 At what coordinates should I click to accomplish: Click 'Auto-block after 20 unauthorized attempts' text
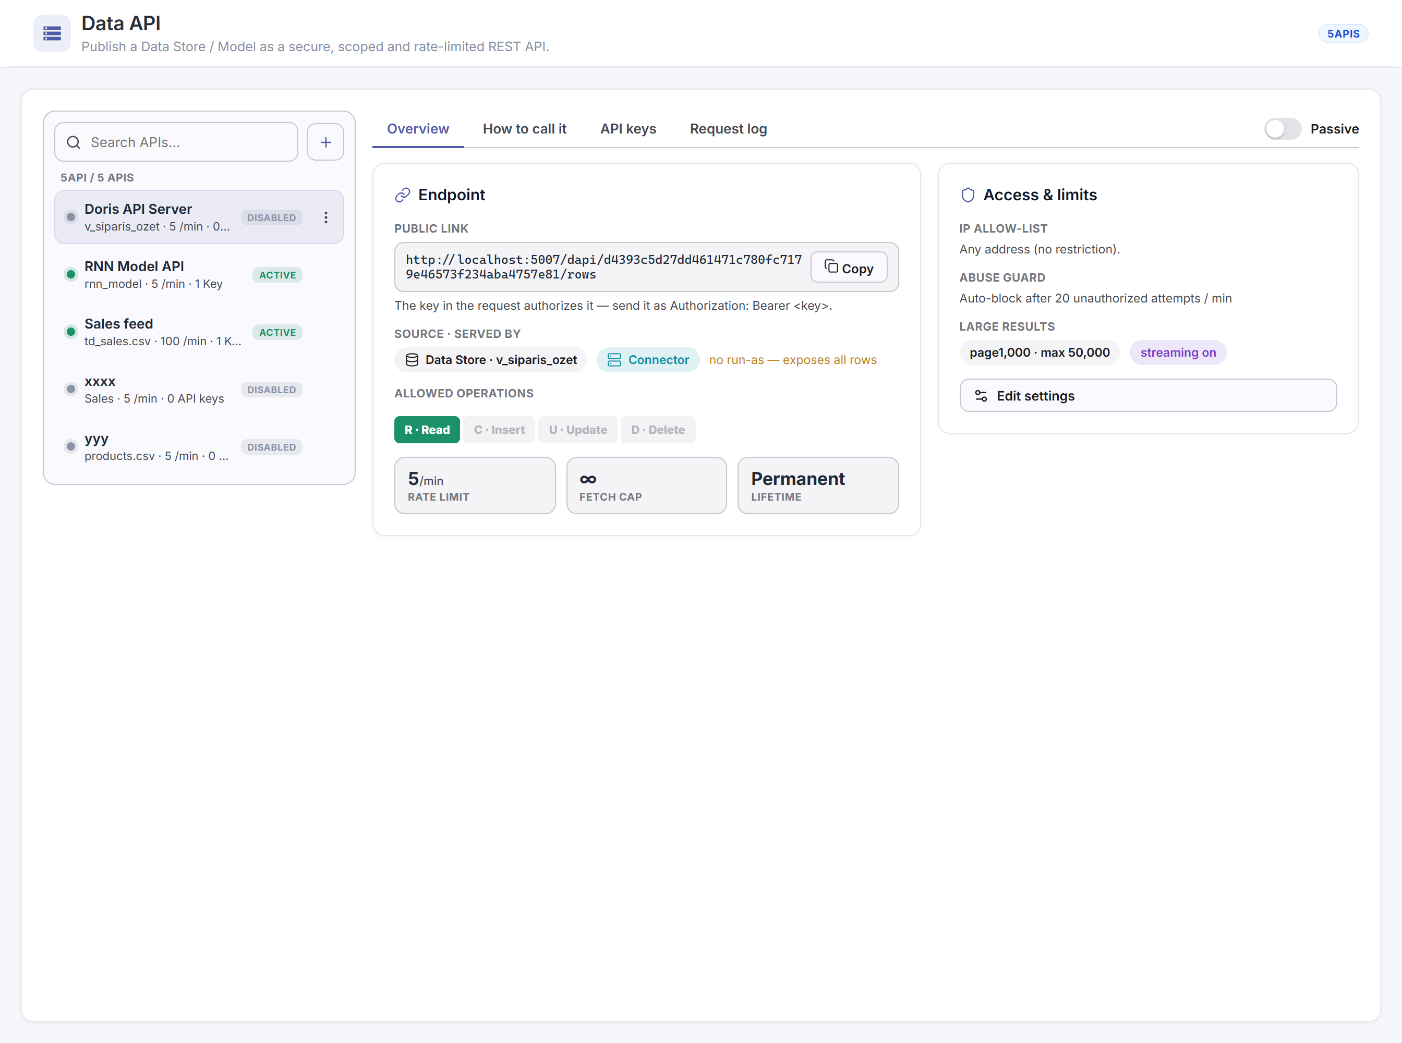point(1095,298)
